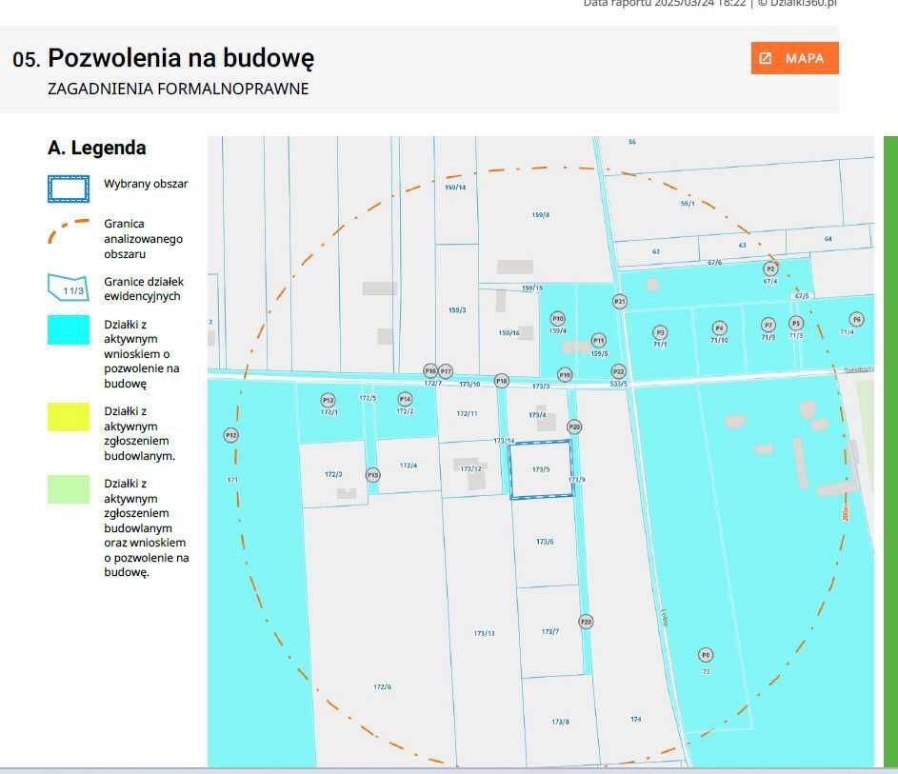Click the Wybrany obszar legend symbol
The width and height of the screenshot is (898, 774).
pos(69,188)
